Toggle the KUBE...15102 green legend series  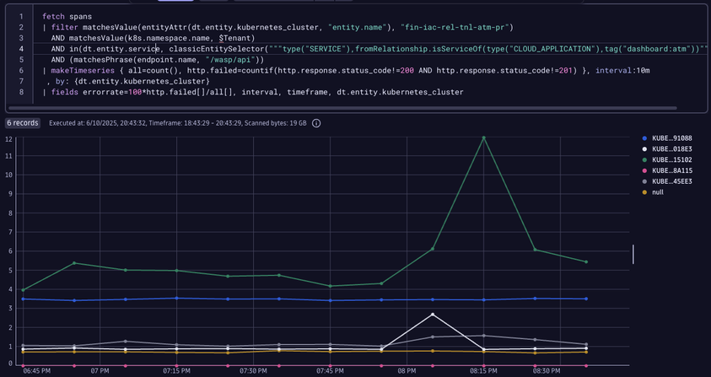pos(671,160)
